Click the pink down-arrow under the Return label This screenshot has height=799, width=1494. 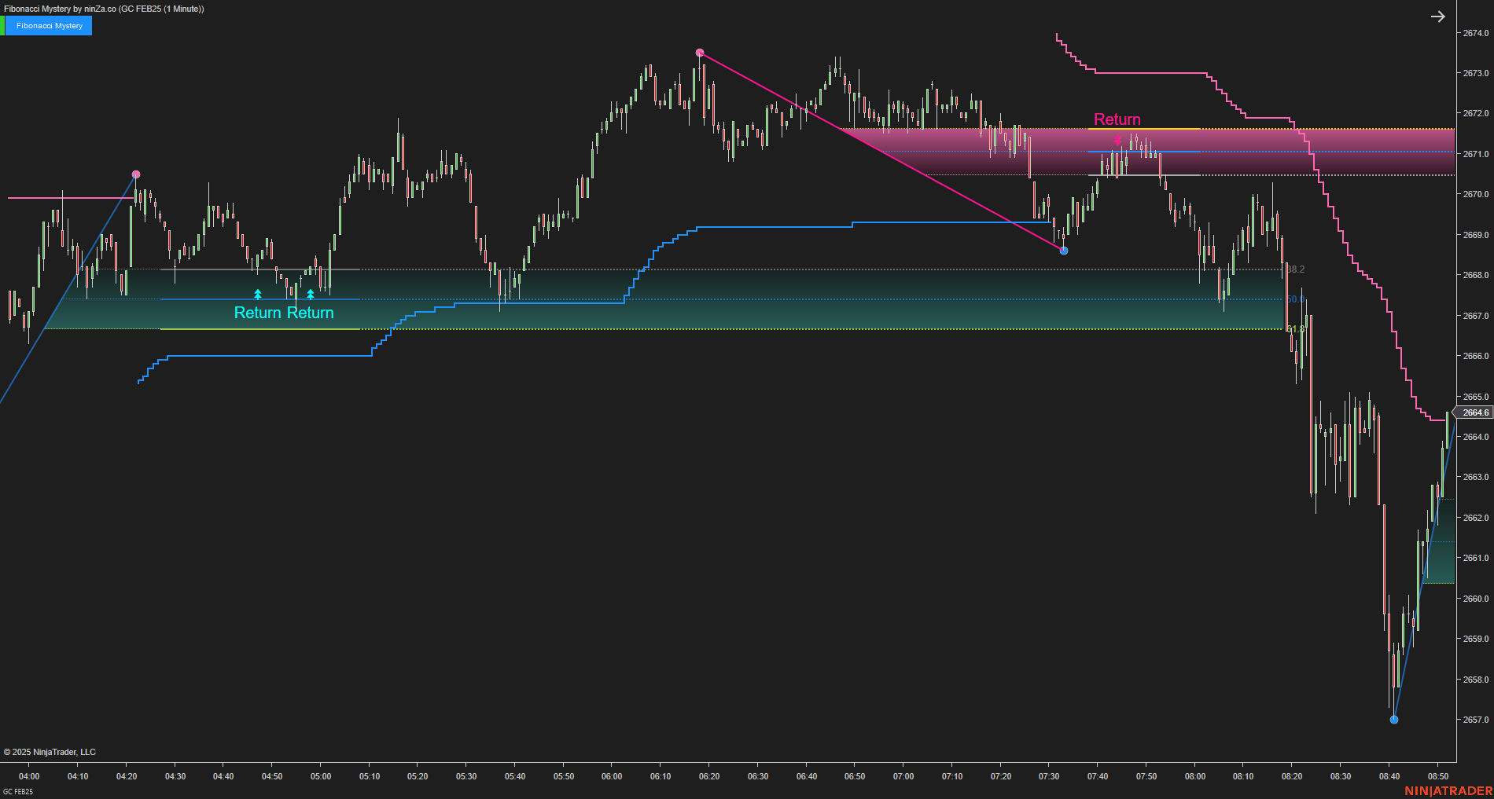1117,139
